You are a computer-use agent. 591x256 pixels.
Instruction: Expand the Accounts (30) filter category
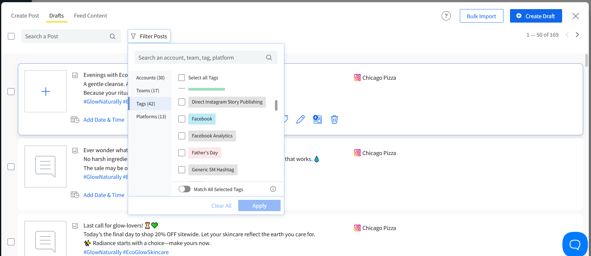pyautogui.click(x=150, y=78)
